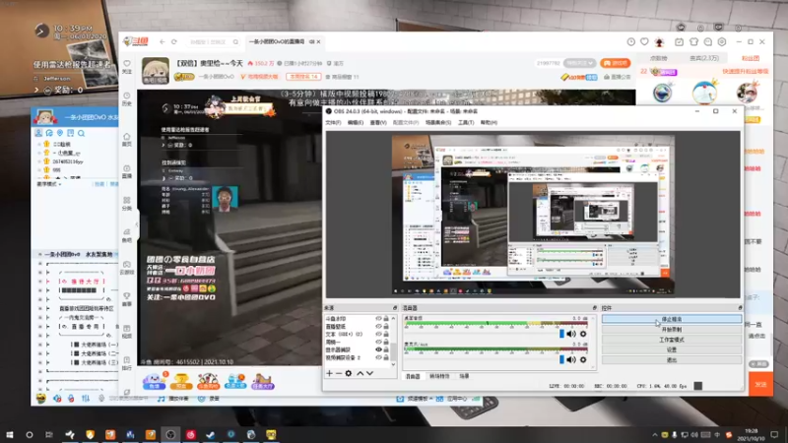The image size is (788, 443).
Task: Open 关注 in Douyu left sidebar
Action: 127,67
